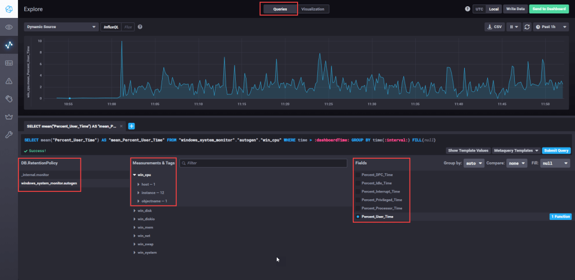Open Alerting triangle icon in sidebar
Screen dimensions: 575x280
click(9, 81)
